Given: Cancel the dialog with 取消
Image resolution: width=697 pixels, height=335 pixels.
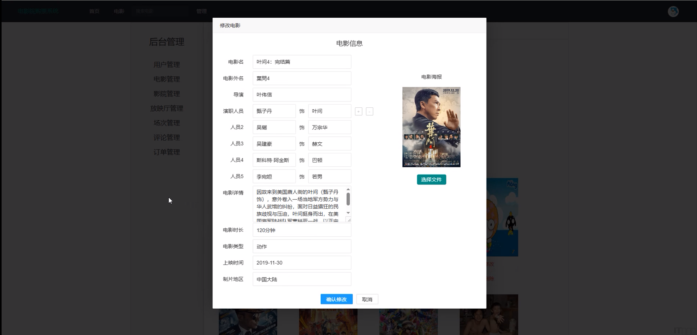Looking at the screenshot, I should click(x=367, y=299).
